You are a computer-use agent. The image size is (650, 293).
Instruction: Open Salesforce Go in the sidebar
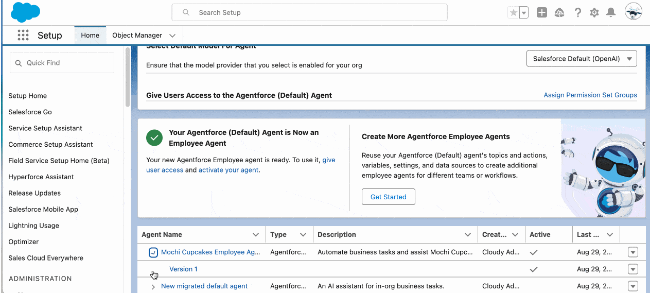click(30, 112)
